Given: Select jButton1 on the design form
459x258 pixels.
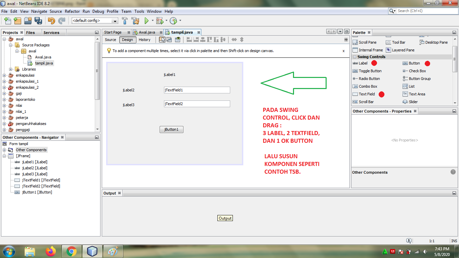Looking at the screenshot, I should [171, 129].
